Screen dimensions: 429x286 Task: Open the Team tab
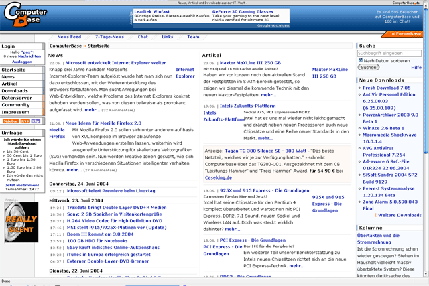(x=193, y=37)
